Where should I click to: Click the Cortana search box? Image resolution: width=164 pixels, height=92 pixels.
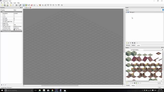tap(19, 90)
